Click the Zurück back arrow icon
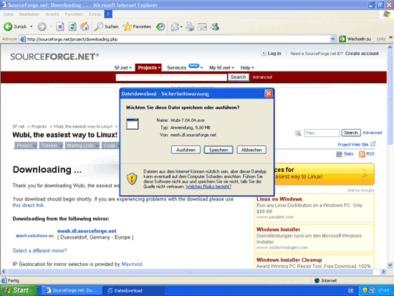The height and width of the screenshot is (296, 394). (8, 27)
